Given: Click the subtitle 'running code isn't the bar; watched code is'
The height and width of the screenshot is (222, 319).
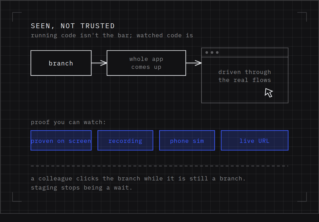Looking at the screenshot, I should (112, 35).
